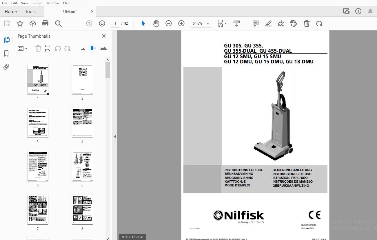Screen dimensions: 377x240
Task: Select the highlight text tool
Action: [268, 23]
